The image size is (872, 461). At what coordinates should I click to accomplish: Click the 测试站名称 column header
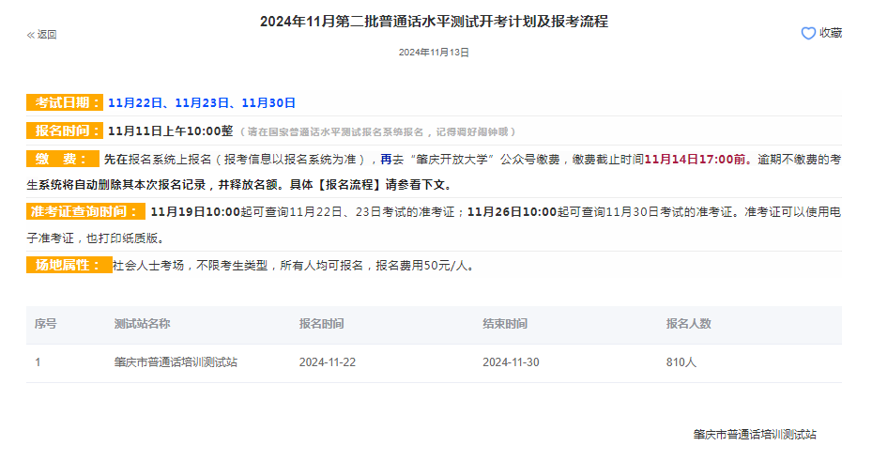click(x=142, y=324)
